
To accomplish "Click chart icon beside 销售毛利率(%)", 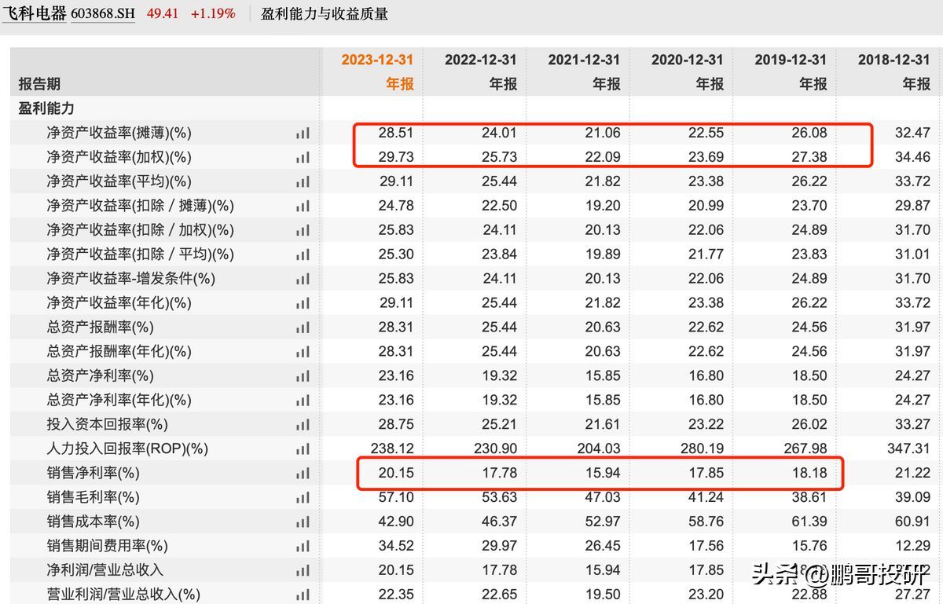I will click(x=303, y=497).
